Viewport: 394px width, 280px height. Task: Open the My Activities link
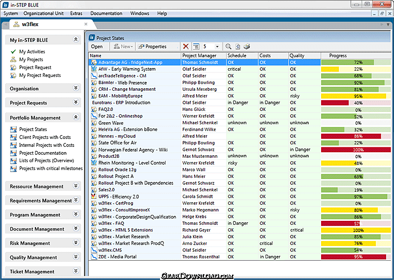[x=32, y=52]
